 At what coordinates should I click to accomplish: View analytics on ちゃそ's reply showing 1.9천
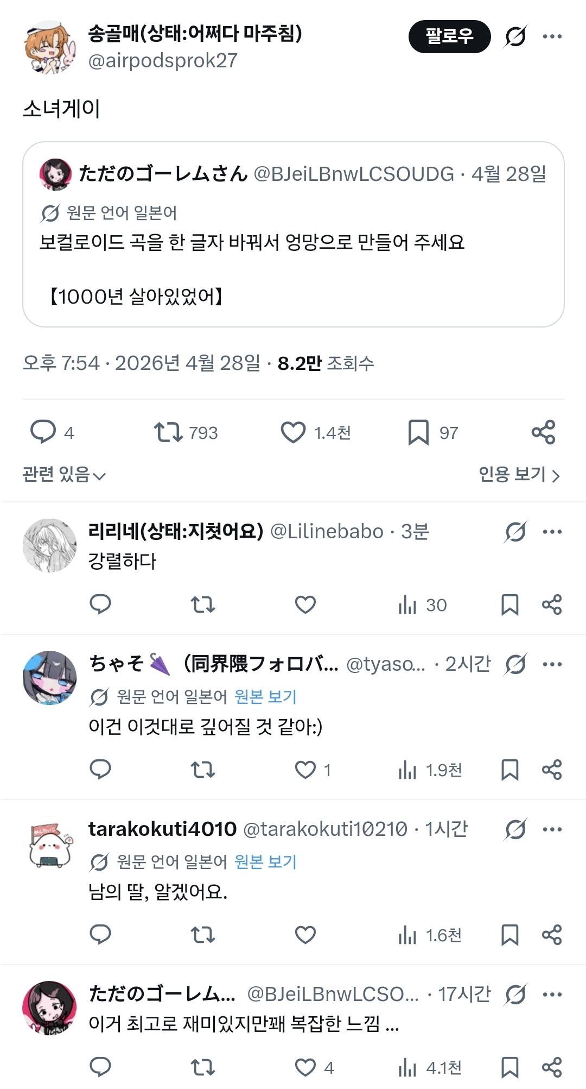coord(430,770)
